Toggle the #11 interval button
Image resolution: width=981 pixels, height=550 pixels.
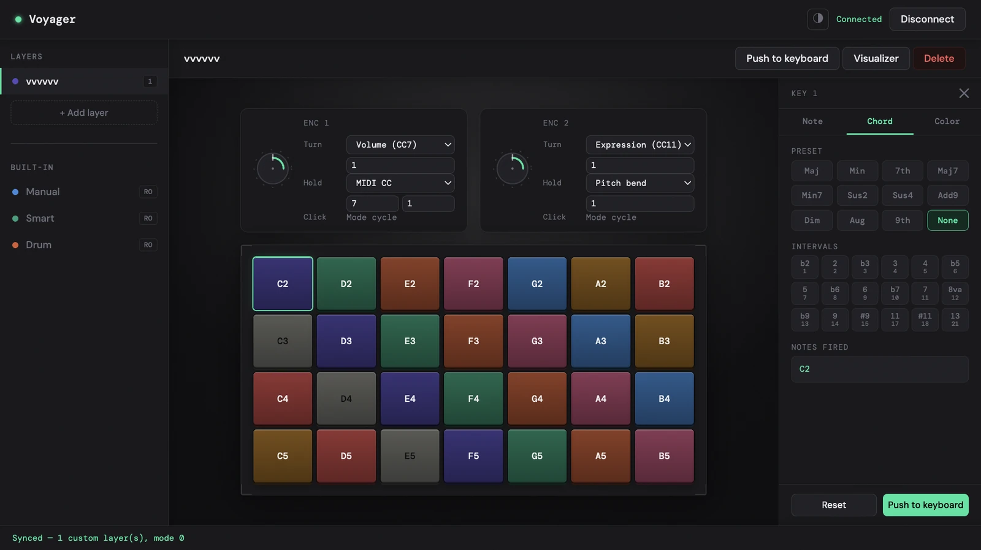pos(925,320)
